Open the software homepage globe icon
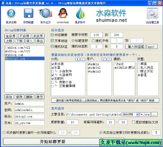The image size is (163, 147). pyautogui.click(x=46, y=13)
